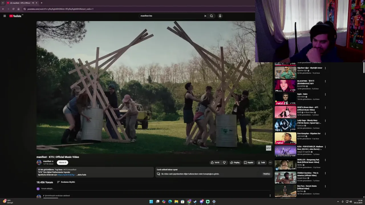This screenshot has height=205, width=365.
Task: Share the video with Paylaş
Action: tap(235, 163)
